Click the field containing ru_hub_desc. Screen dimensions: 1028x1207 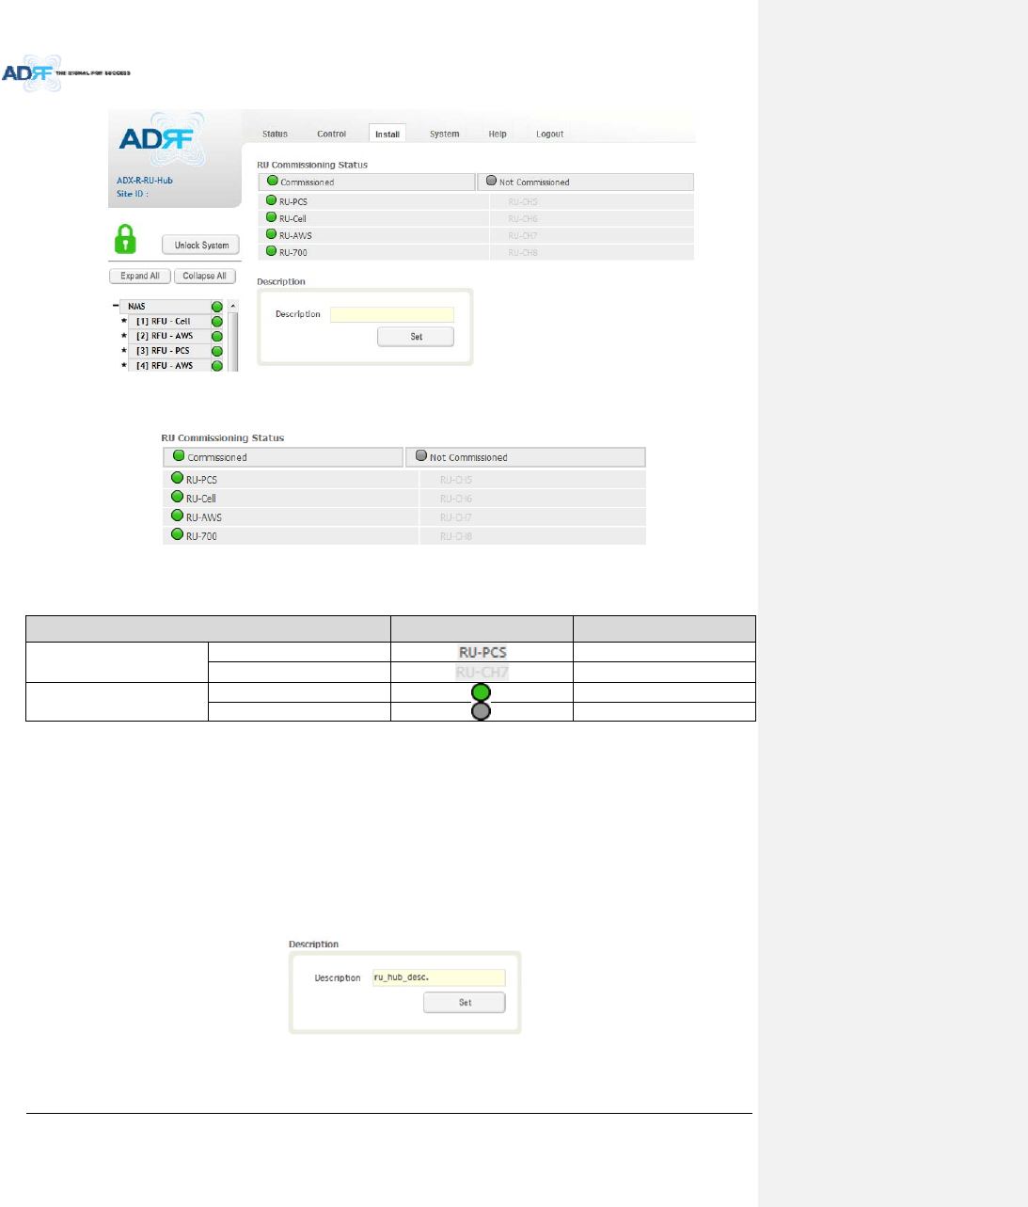(x=439, y=977)
